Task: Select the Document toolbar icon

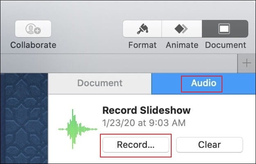Action: pos(225,29)
